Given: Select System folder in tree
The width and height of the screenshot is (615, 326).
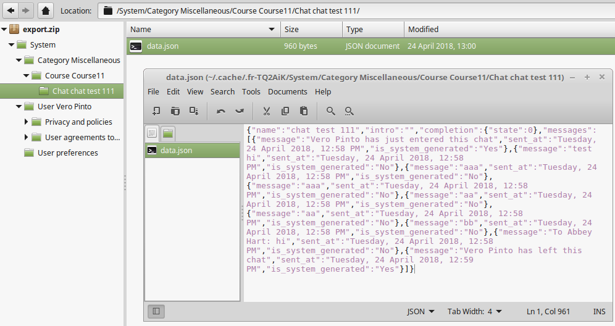Looking at the screenshot, I should click(x=43, y=44).
